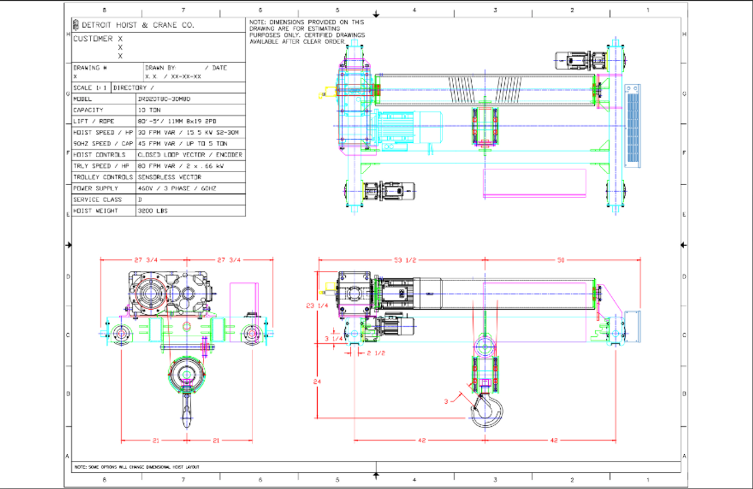The height and width of the screenshot is (489, 753).
Task: Click the "HOIST CONTROLS" row label
Action: 99,155
